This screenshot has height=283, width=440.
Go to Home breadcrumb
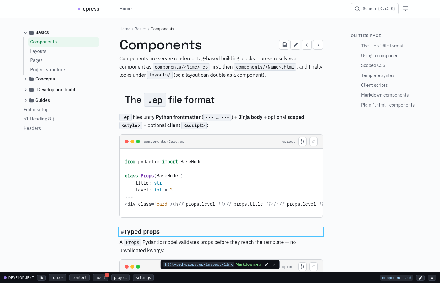tap(125, 29)
